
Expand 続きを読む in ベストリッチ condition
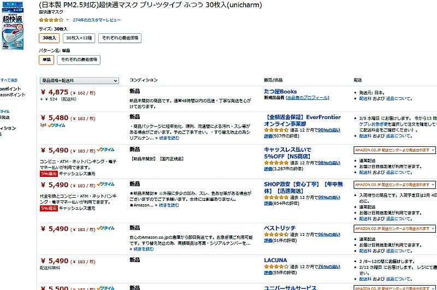pos(144,249)
